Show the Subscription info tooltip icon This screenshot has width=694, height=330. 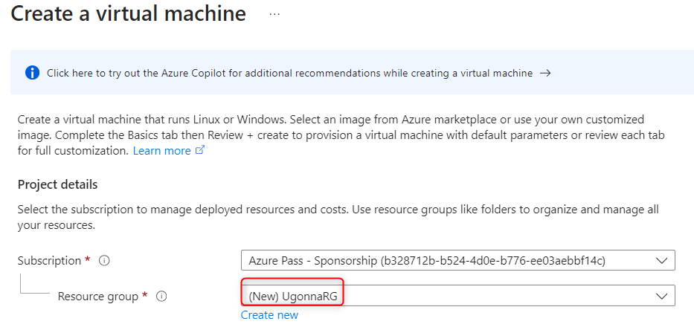pos(104,261)
